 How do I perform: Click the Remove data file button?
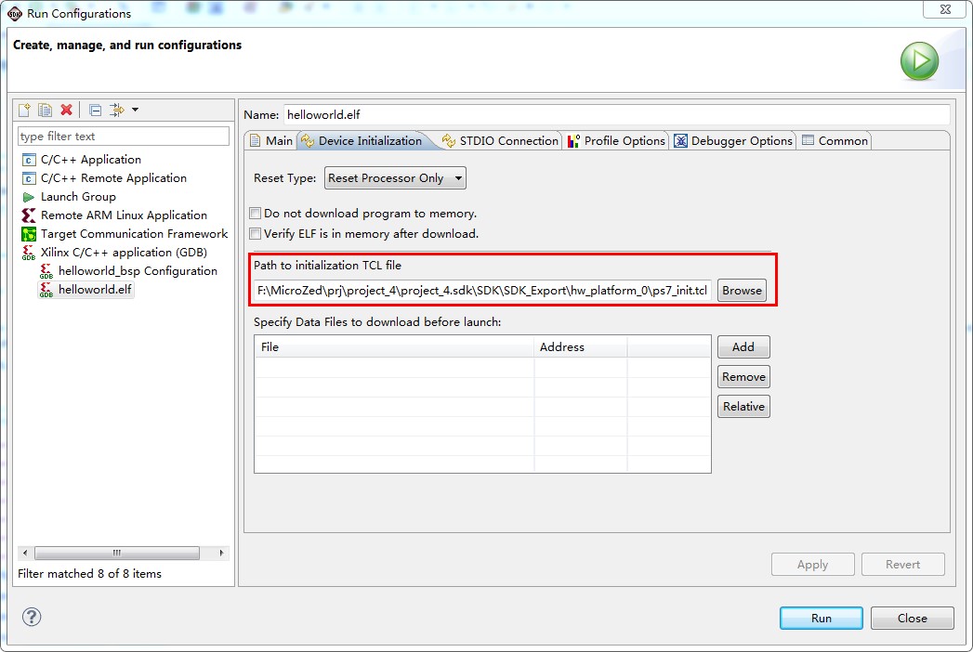[743, 376]
